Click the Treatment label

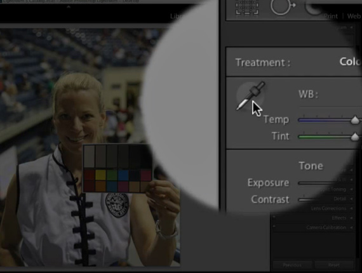[263, 63]
